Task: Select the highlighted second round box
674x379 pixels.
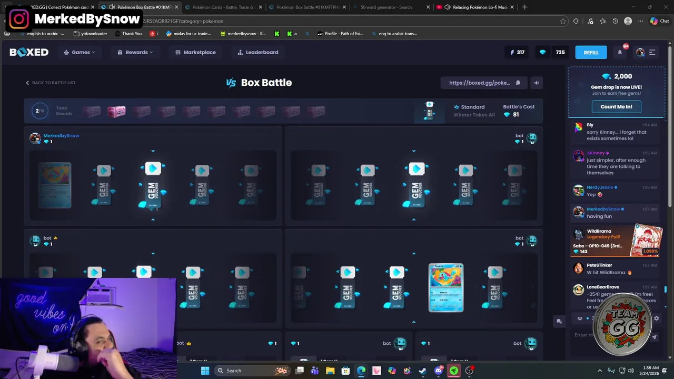Action: (x=116, y=112)
